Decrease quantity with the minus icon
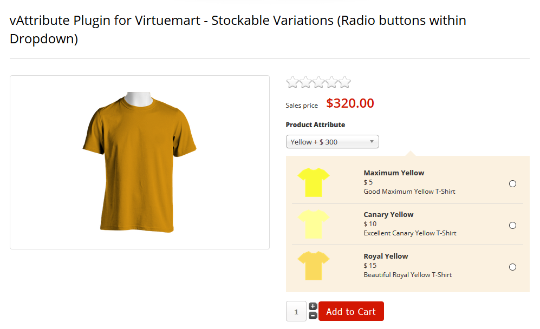 click(x=313, y=315)
